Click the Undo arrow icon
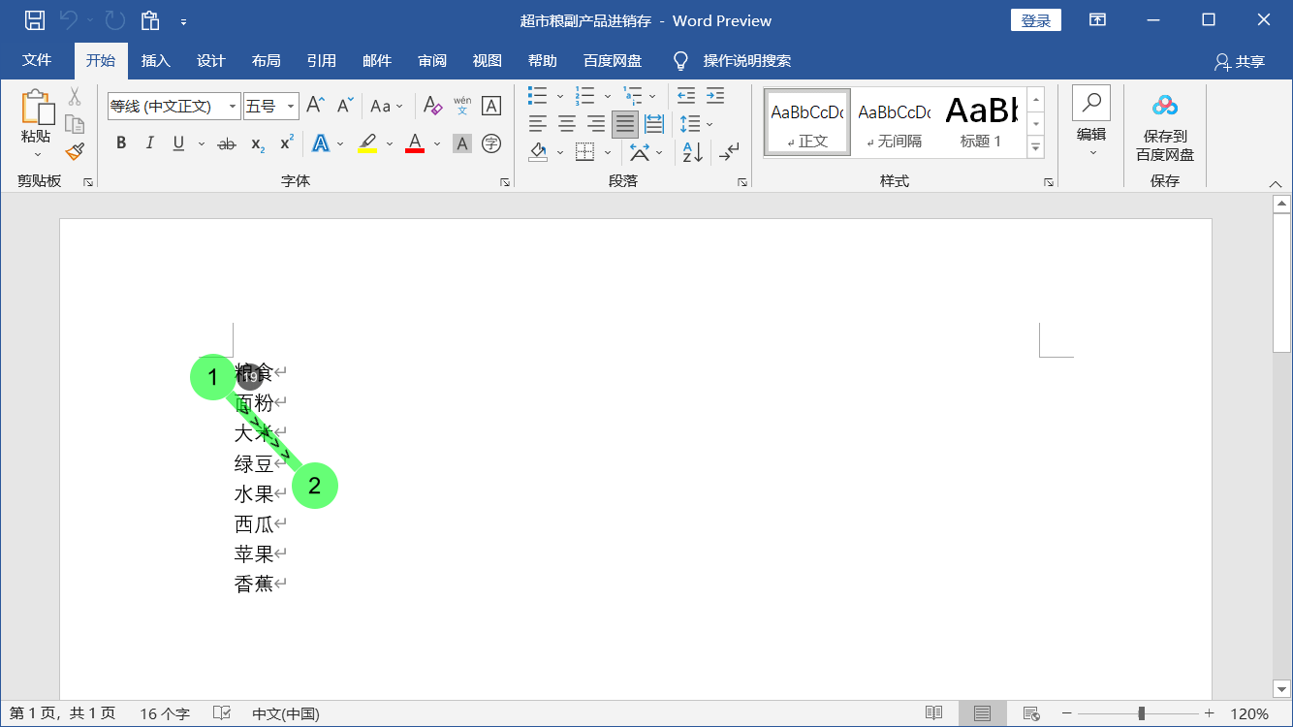Viewport: 1293px width, 727px height. coord(69,20)
